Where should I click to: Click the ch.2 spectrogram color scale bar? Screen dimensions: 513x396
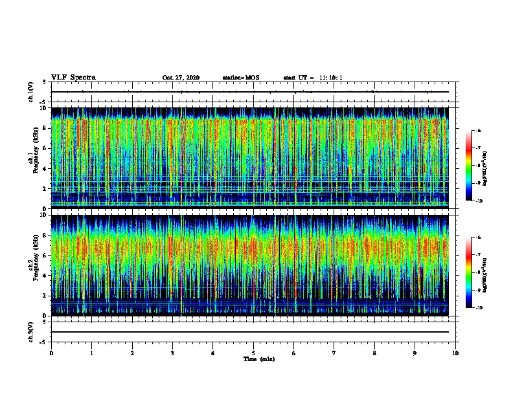pyautogui.click(x=468, y=272)
